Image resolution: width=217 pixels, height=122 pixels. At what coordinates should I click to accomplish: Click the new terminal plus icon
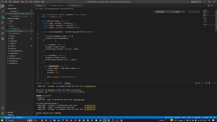[x=202, y=83]
